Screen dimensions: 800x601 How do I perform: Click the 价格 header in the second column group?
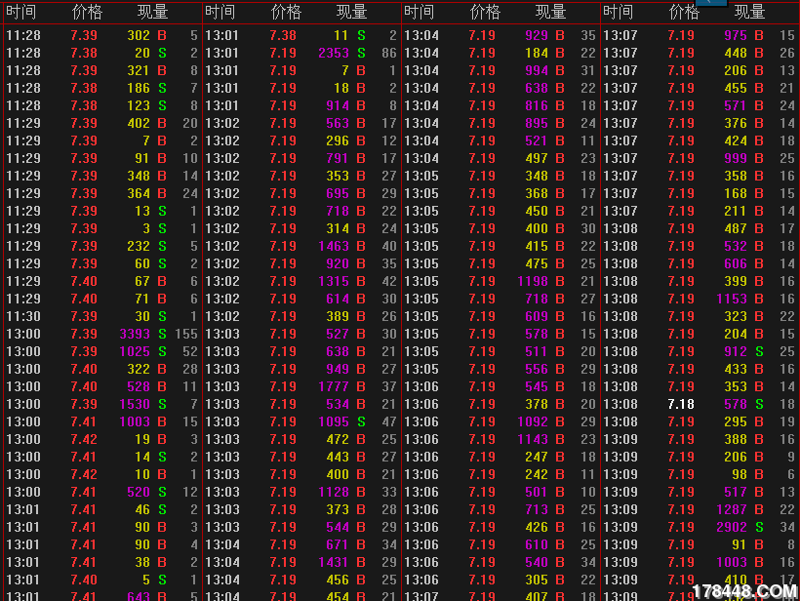pos(286,12)
